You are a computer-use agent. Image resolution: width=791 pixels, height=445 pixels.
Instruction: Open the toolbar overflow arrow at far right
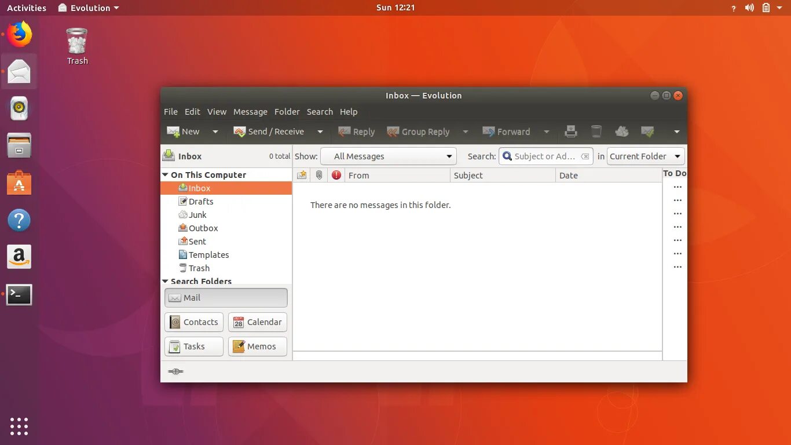(676, 132)
